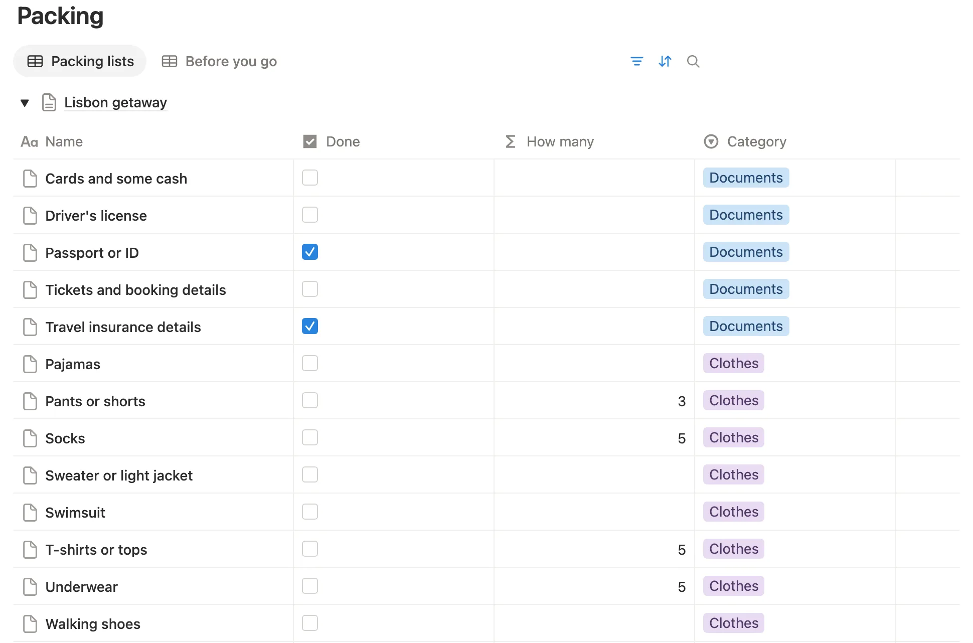Click the sigma icon on How many column
Viewport: 973px width, 643px height.
click(511, 141)
